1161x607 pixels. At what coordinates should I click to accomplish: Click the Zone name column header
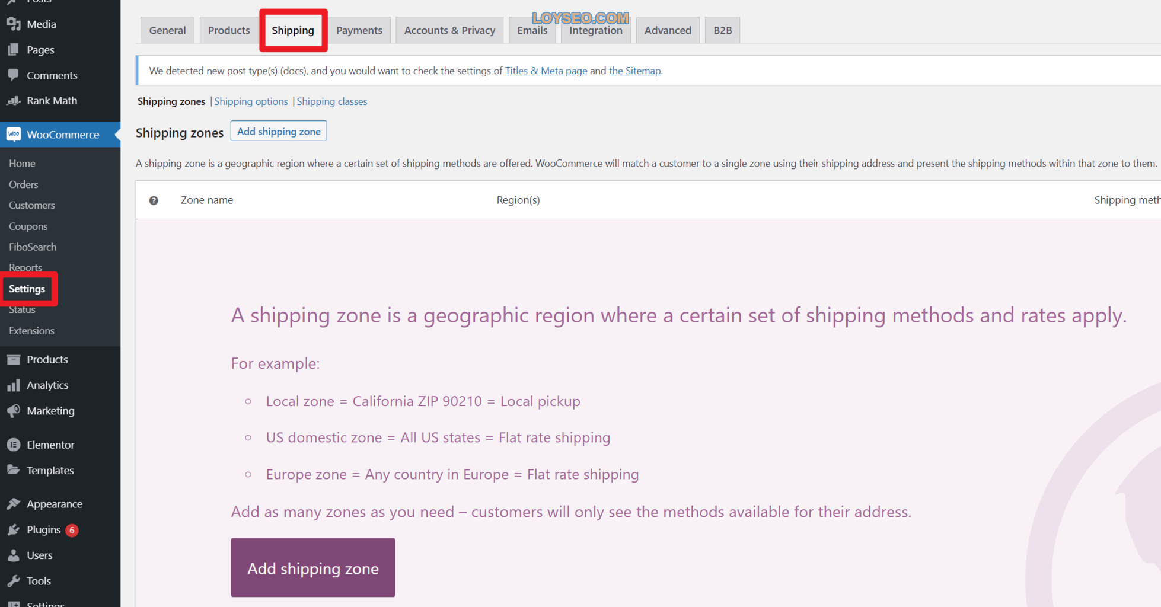207,200
